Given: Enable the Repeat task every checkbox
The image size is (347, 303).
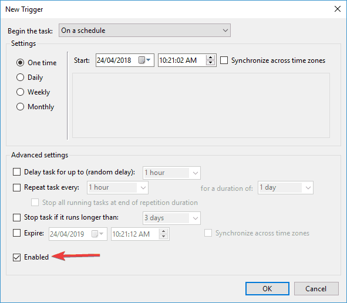Looking at the screenshot, I should point(16,187).
